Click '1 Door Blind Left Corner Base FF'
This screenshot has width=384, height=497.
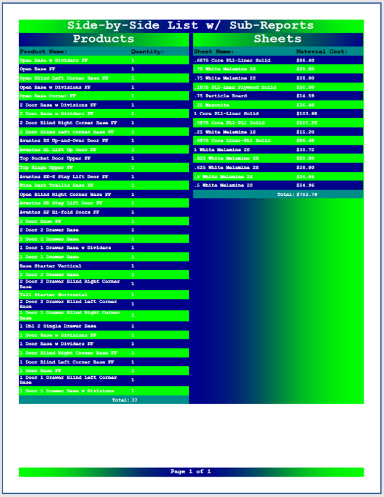click(x=66, y=362)
